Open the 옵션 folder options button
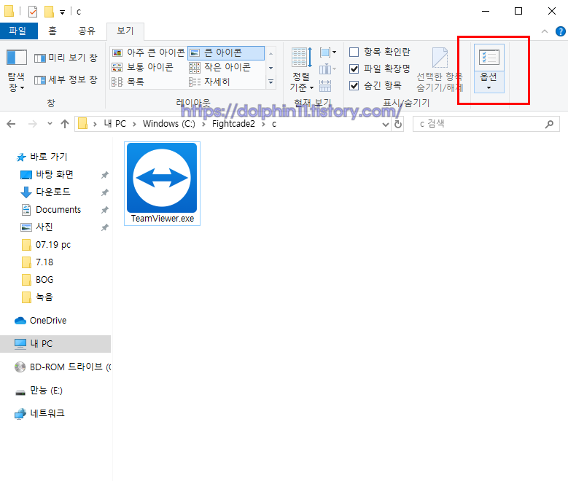This screenshot has height=481, width=568. click(489, 58)
